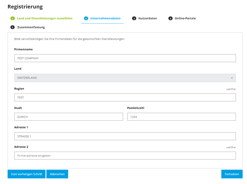The image size is (247, 184).
Task: Open the SWITZERLAND country selector
Action: pos(125,78)
